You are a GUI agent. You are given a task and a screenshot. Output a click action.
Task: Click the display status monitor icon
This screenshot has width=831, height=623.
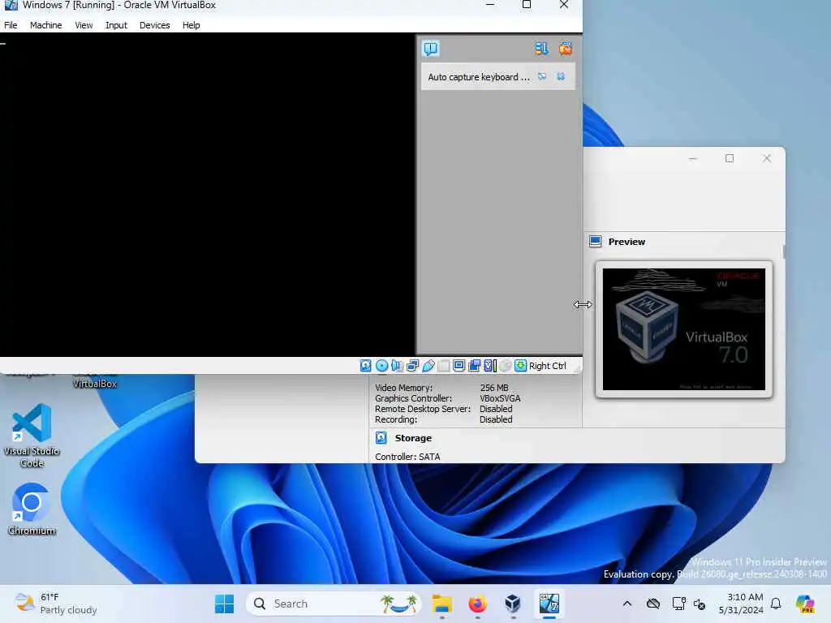(x=459, y=366)
